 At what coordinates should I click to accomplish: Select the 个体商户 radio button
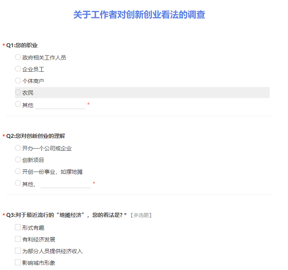coord(18,80)
